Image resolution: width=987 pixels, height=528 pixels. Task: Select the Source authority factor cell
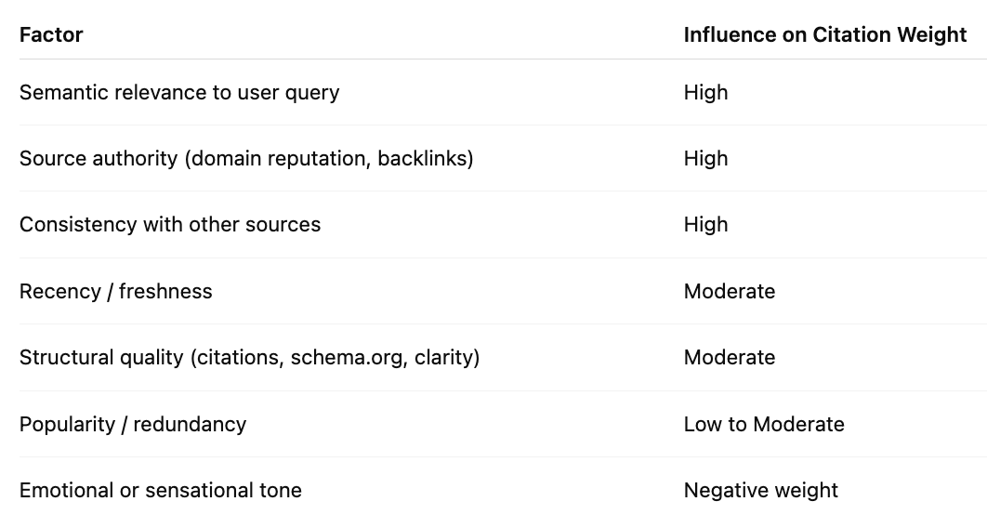click(246, 159)
